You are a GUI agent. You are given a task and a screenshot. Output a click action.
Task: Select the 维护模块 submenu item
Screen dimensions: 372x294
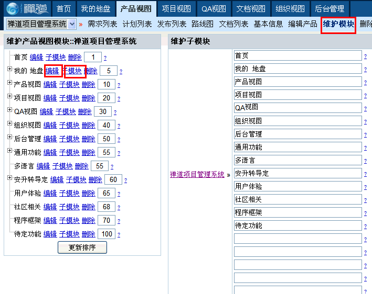coord(338,24)
